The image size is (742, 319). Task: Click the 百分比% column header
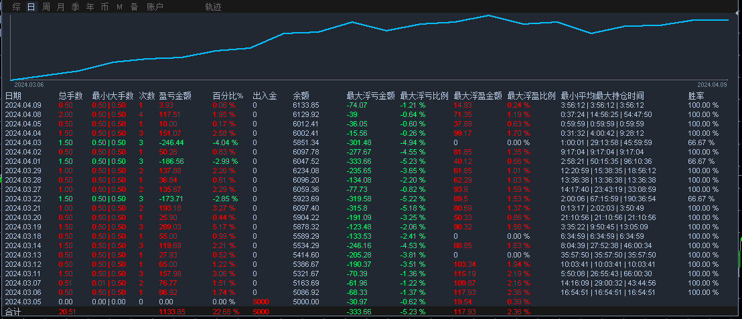[228, 96]
